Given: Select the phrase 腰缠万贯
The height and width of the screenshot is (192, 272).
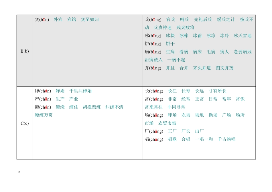Looking at the screenshot, I should 44,115.
